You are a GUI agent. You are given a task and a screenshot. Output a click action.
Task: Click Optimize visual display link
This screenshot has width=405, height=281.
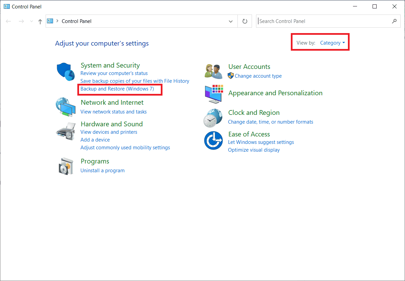(x=254, y=150)
